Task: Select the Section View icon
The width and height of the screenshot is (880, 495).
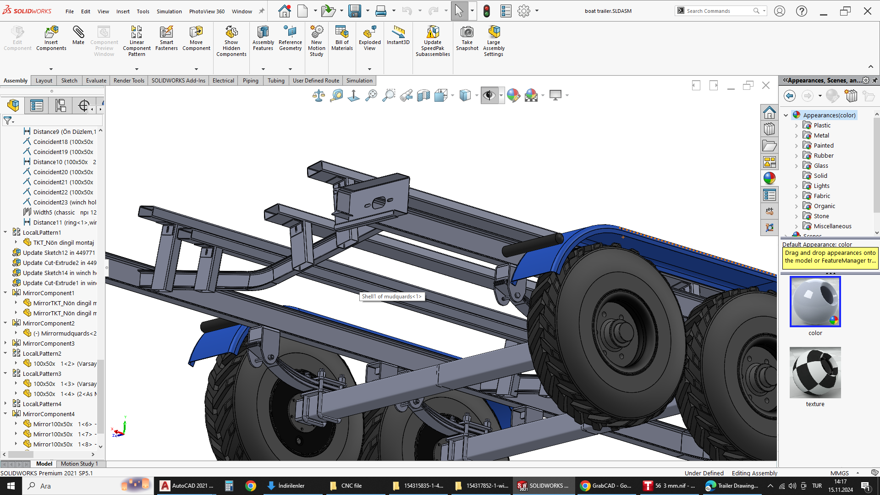Action: pos(423,95)
